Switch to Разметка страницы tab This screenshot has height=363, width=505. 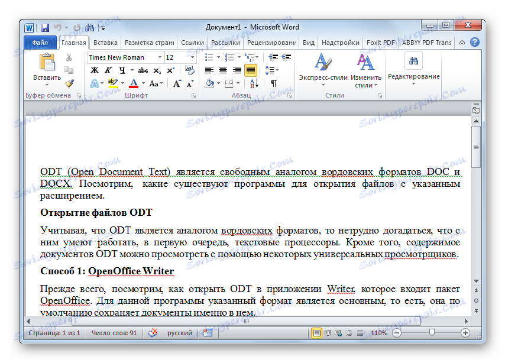point(149,43)
